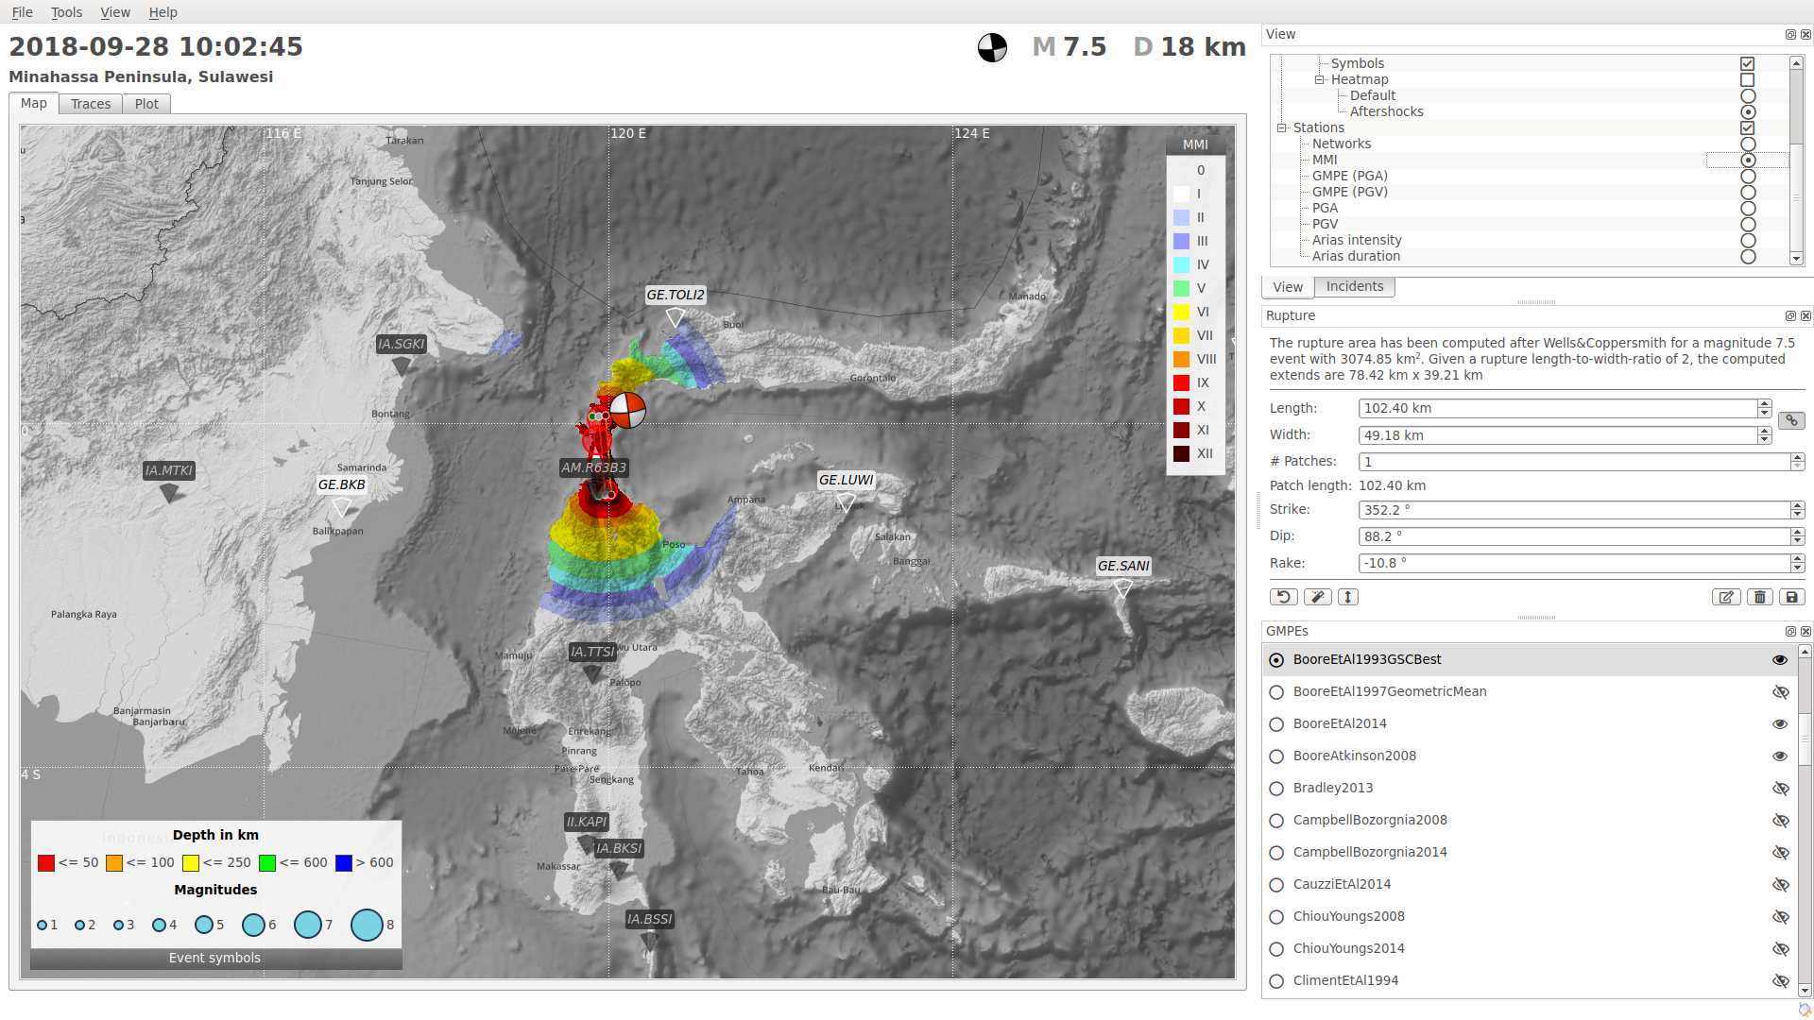This screenshot has height=1020, width=1814.
Task: Select the ChiouYoungs2008 GMPE radio button
Action: pyautogui.click(x=1276, y=917)
